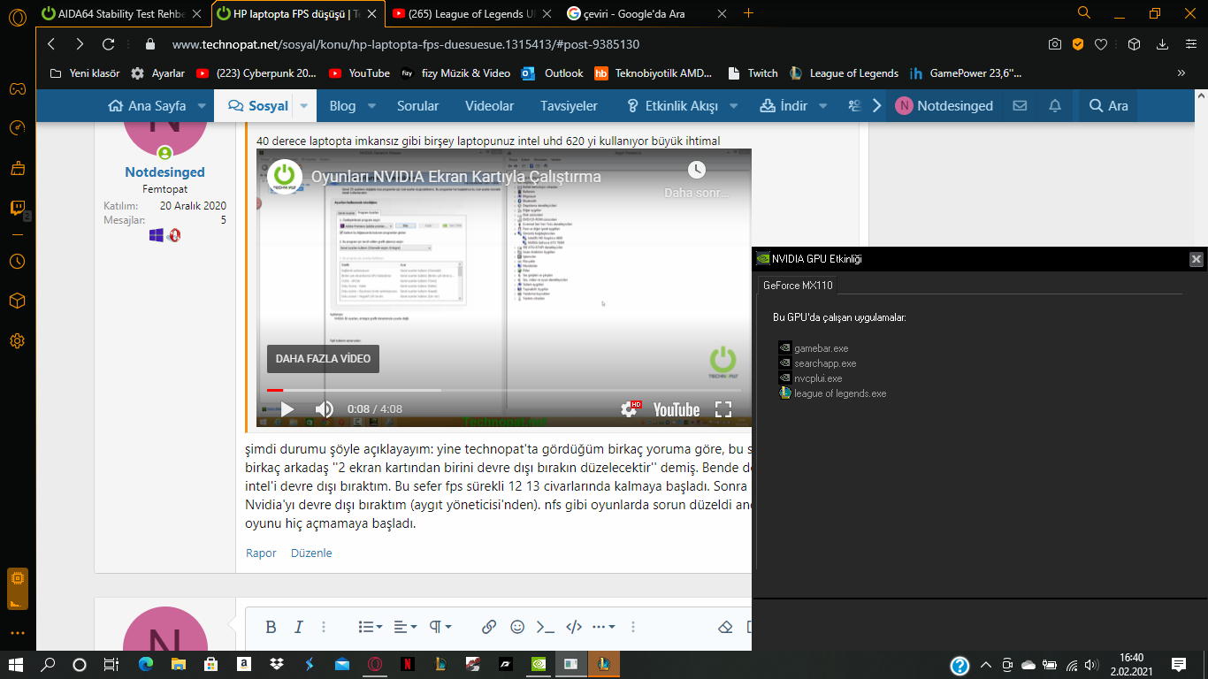Open the paragraph format dropdown

tap(440, 627)
